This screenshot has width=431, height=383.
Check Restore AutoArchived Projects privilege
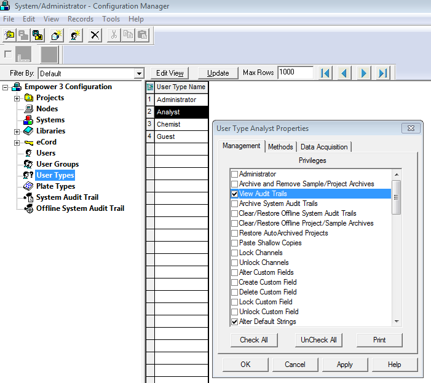click(234, 233)
